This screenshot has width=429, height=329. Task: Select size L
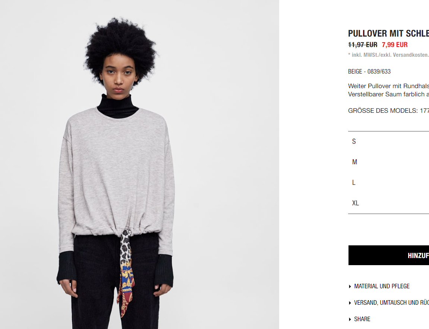pyautogui.click(x=388, y=183)
